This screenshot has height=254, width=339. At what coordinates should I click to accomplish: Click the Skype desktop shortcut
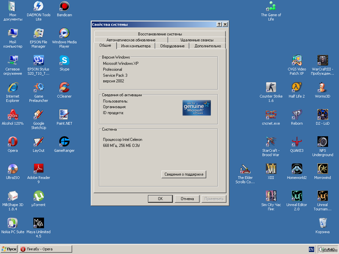click(x=64, y=61)
